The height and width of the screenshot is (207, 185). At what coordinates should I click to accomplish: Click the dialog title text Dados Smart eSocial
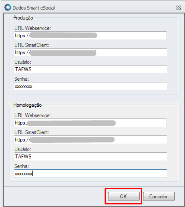(x=34, y=8)
